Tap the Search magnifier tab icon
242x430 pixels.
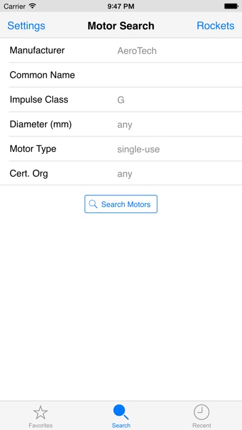(120, 412)
